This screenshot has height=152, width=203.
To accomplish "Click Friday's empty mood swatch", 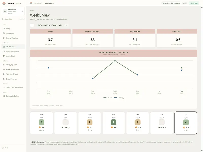I will (x=162, y=122).
